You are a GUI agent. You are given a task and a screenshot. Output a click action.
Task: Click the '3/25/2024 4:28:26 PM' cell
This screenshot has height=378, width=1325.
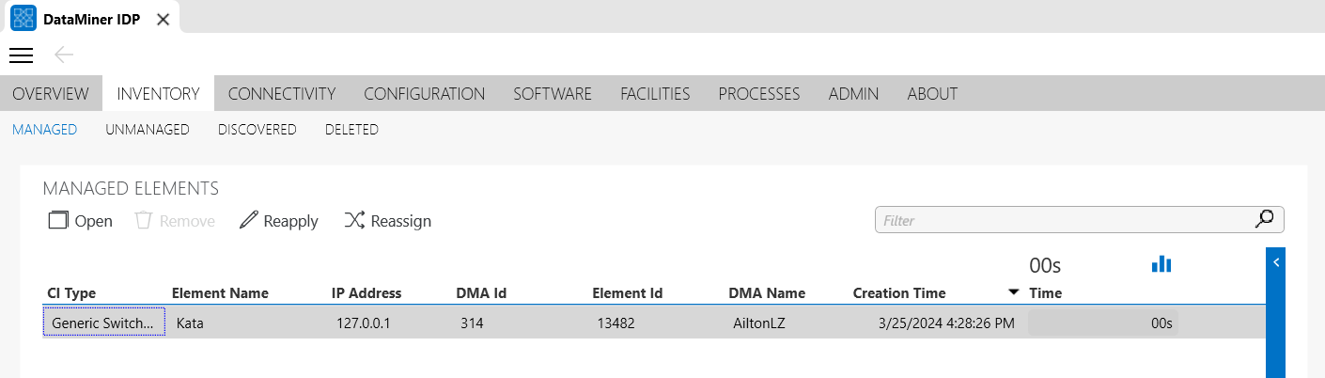pos(946,323)
